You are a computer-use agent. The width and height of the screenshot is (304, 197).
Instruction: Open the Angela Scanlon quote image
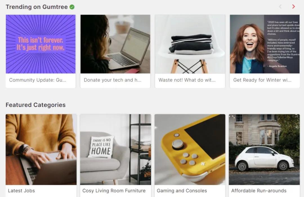[265, 44]
